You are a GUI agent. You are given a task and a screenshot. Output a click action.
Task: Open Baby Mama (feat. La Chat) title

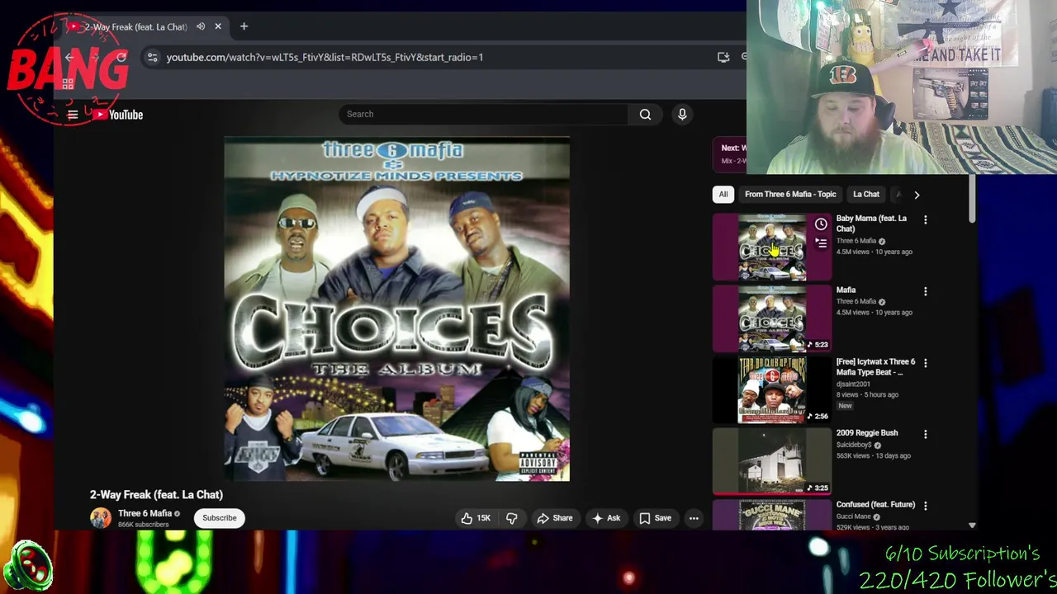tap(871, 224)
